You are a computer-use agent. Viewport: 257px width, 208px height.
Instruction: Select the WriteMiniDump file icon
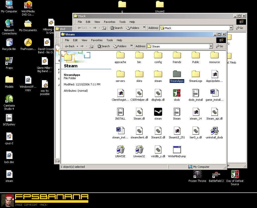[177, 150]
